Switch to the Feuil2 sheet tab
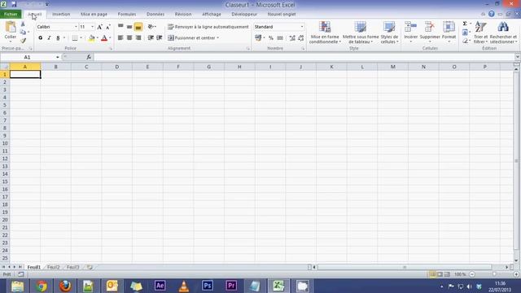The height and width of the screenshot is (293, 521). 53,267
